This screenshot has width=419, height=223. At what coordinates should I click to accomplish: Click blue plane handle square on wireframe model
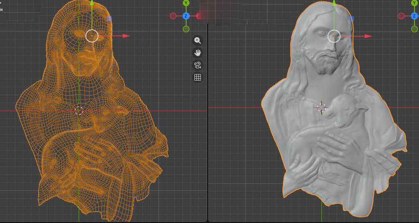[x=109, y=18]
